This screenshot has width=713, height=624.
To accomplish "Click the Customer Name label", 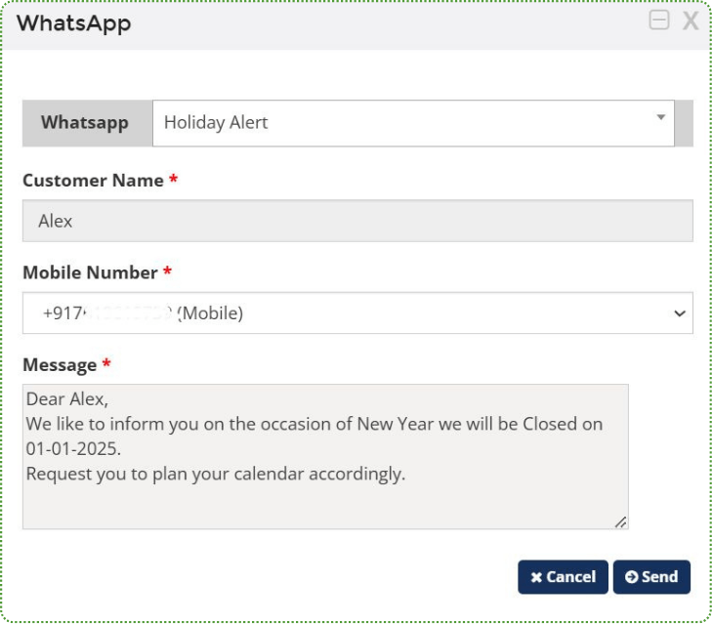I will [x=93, y=181].
